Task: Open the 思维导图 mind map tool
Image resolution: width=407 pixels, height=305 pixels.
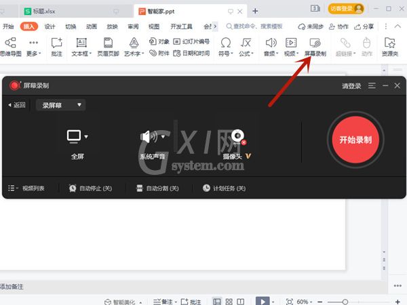Action: [x=10, y=47]
